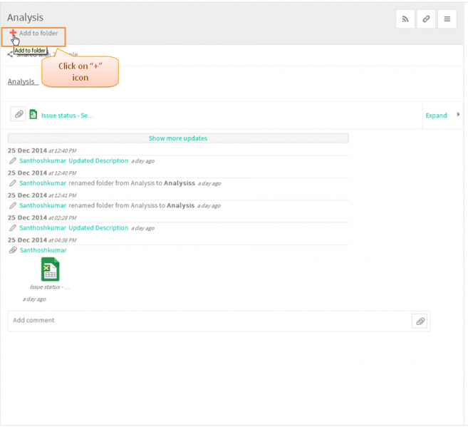Click pencil icon in the 02:28 PM Updated Description entry

click(13, 228)
